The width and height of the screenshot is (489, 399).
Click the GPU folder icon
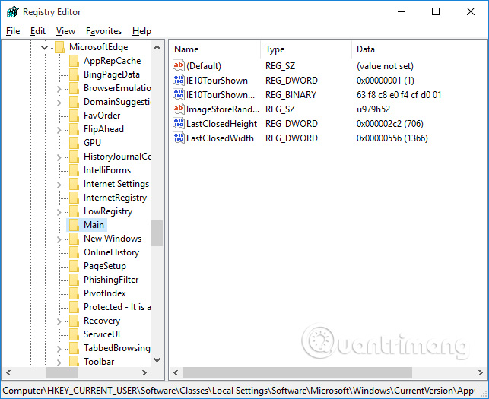click(74, 143)
